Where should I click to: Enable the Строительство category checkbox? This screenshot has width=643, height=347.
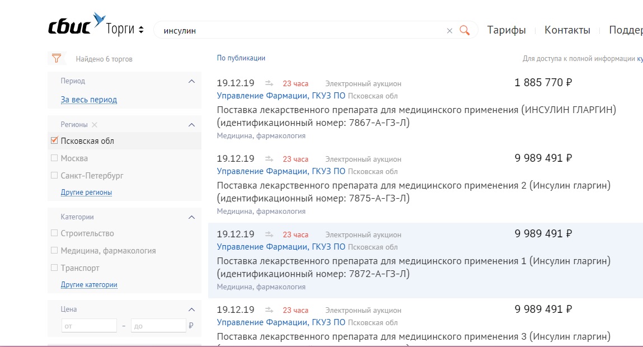point(54,233)
